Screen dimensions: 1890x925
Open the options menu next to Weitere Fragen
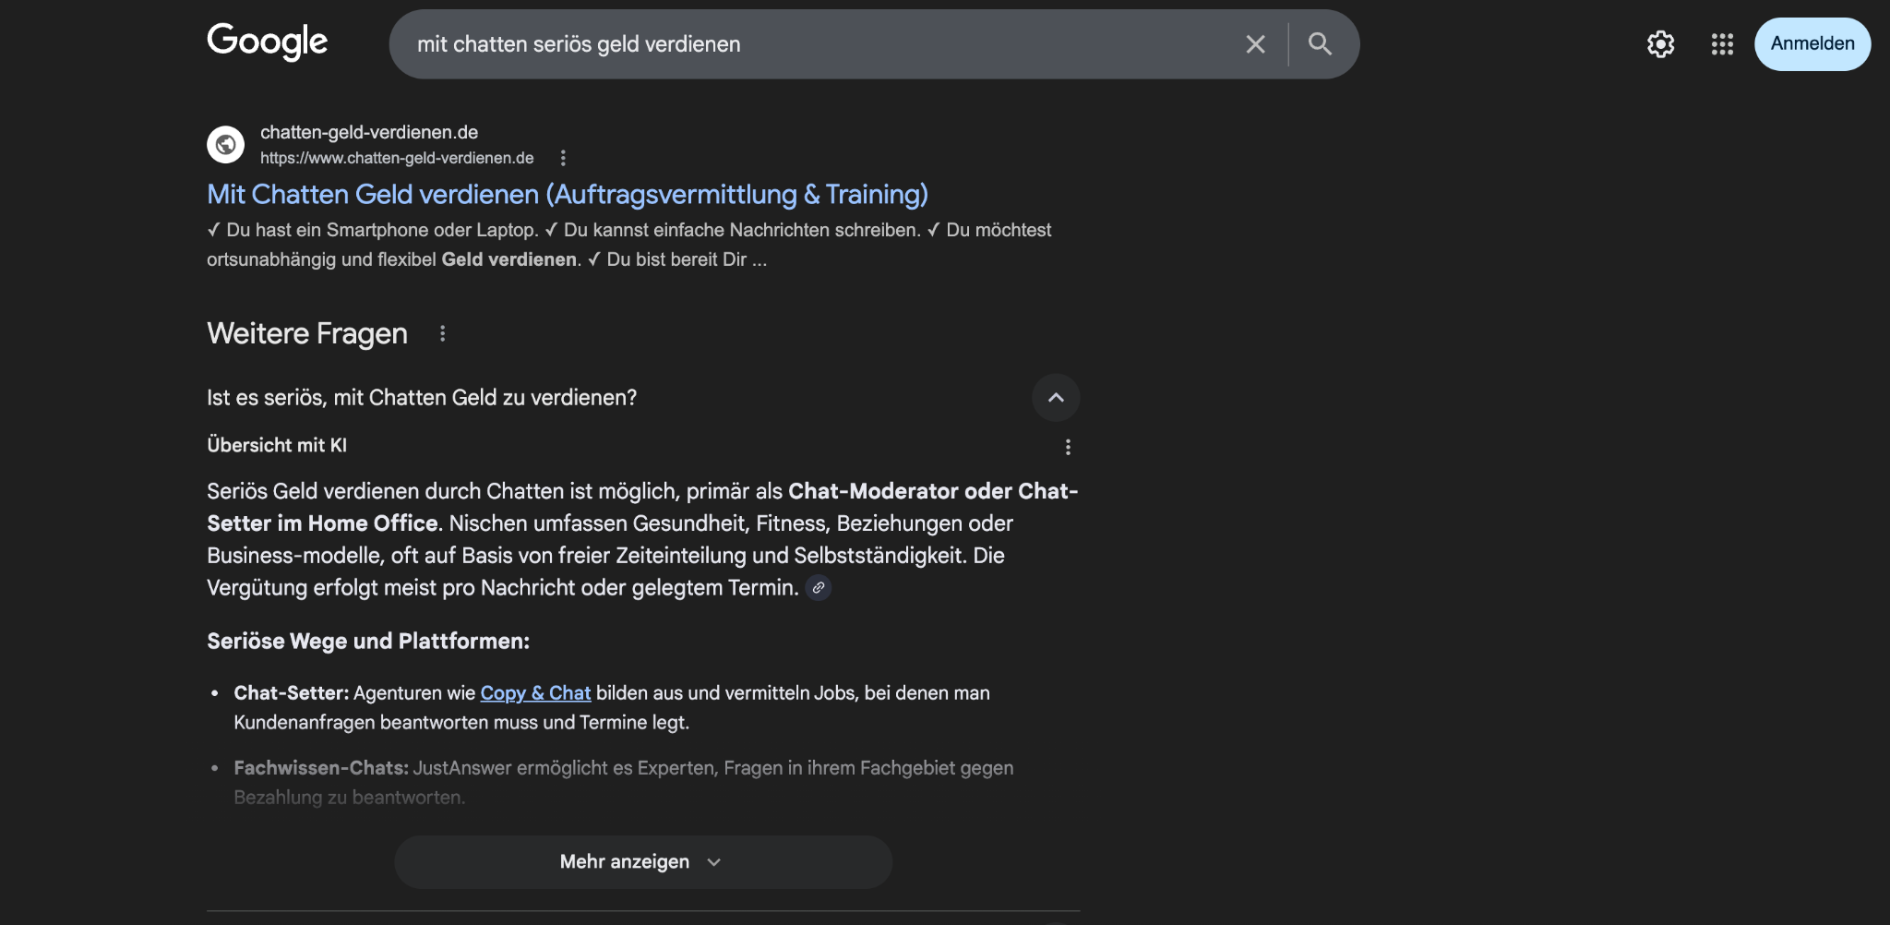pyautogui.click(x=443, y=333)
